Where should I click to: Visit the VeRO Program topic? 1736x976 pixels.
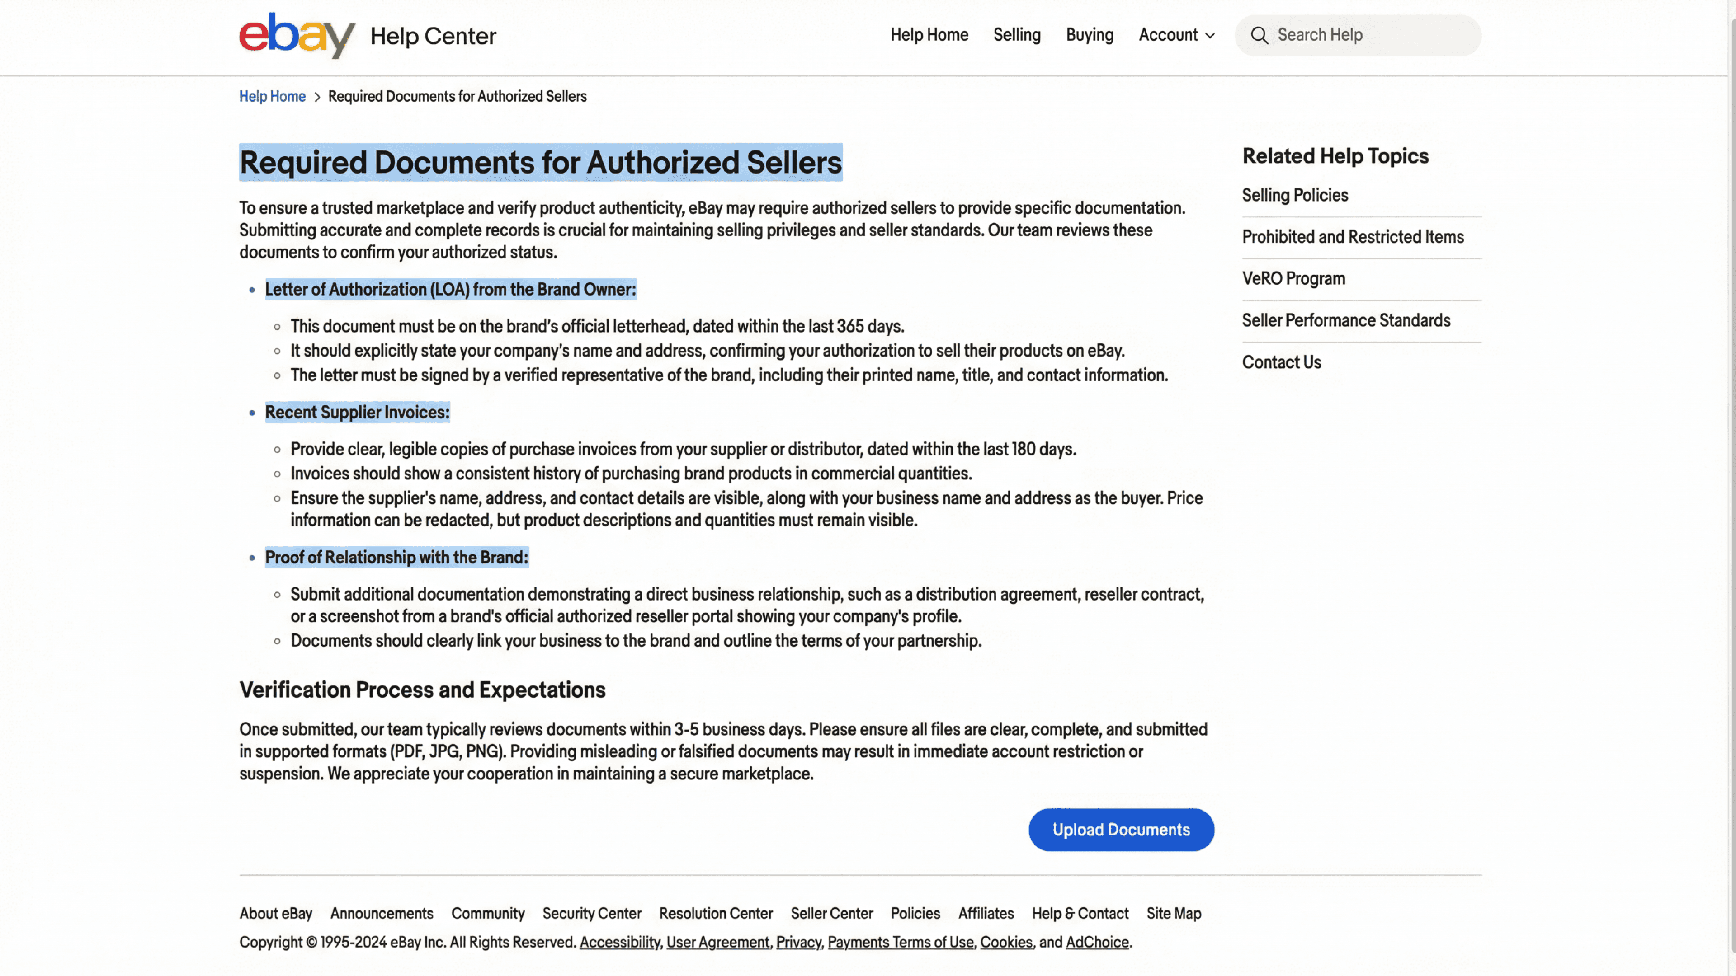(1293, 279)
